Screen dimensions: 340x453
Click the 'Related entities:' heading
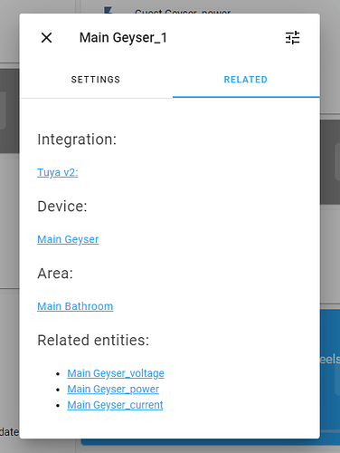[x=93, y=340]
